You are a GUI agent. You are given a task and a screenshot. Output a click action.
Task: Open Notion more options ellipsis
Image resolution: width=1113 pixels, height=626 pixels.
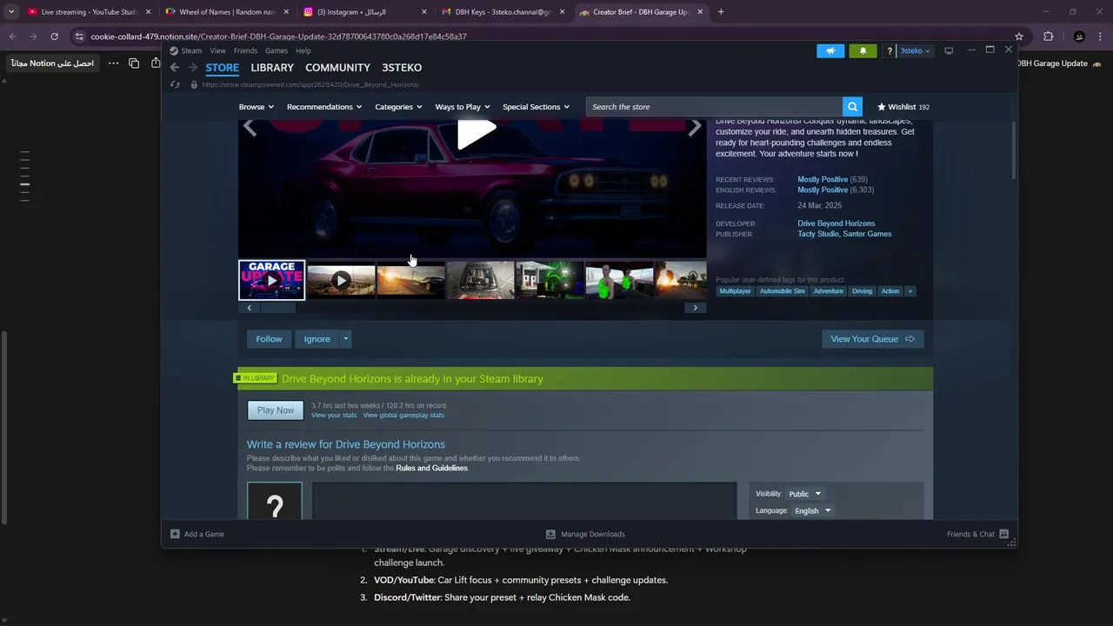click(113, 63)
